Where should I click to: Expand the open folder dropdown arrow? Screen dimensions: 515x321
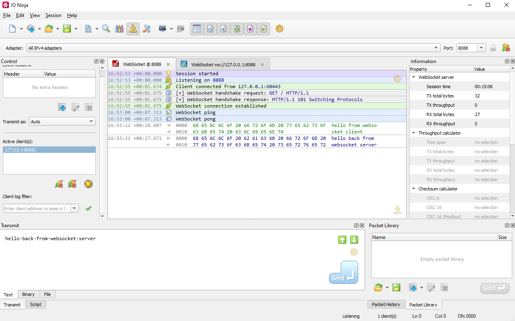[57, 29]
